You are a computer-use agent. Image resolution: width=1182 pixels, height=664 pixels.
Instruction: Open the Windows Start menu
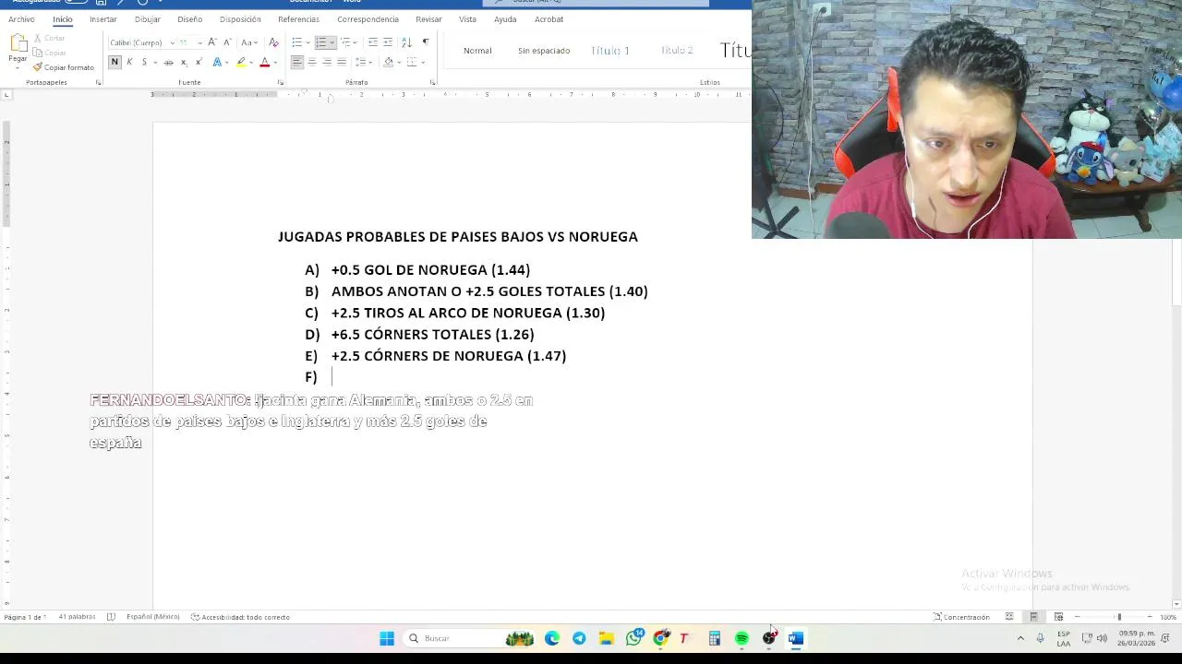[x=387, y=638]
